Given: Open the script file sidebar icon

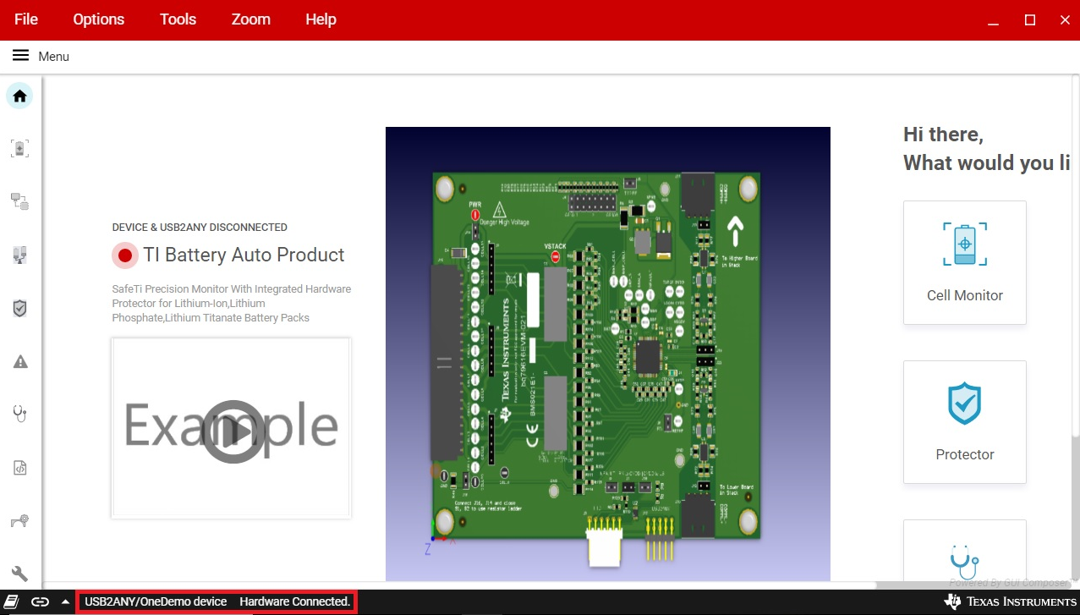Looking at the screenshot, I should tap(19, 467).
